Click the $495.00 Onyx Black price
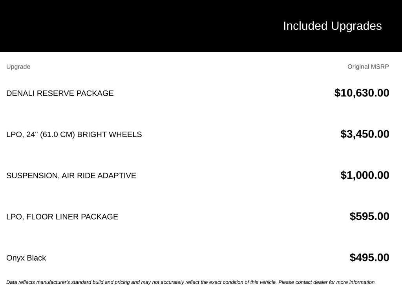Screen dimensions: 402x301 point(369,257)
